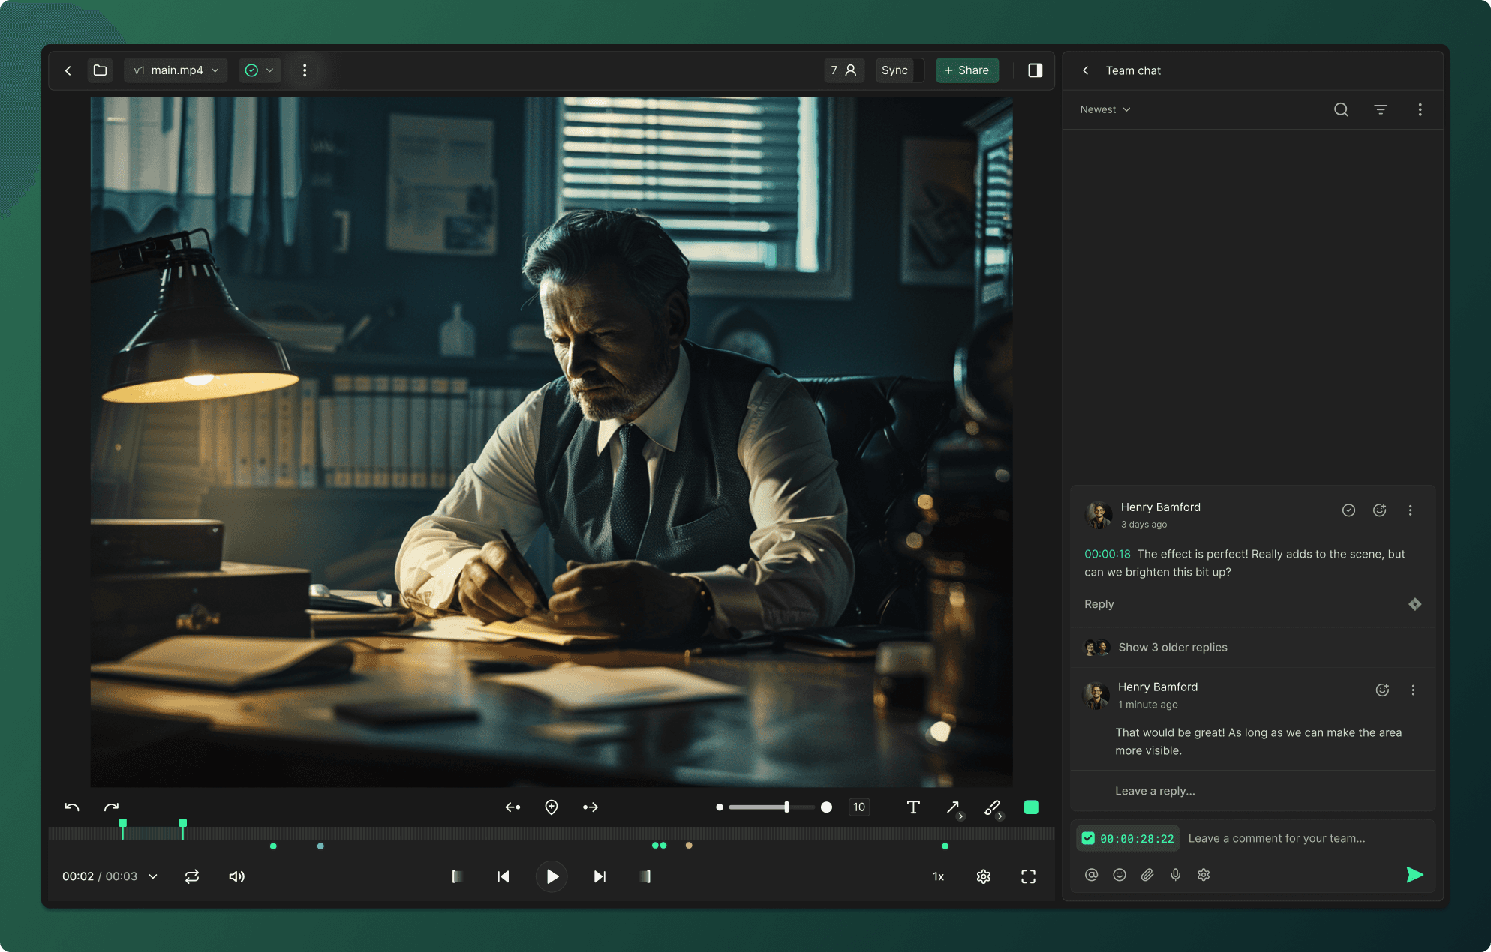Show 3 older replies
1491x952 pixels.
pyautogui.click(x=1172, y=647)
